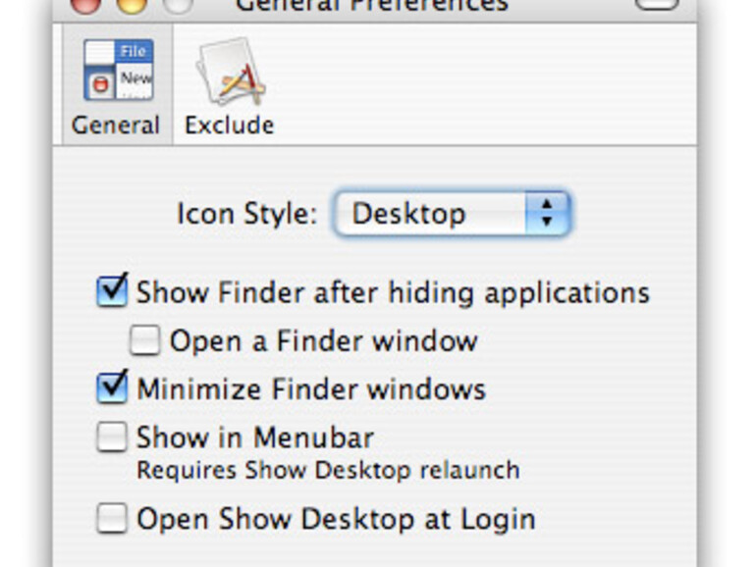Switch to the Exclude tab label

pos(229,126)
